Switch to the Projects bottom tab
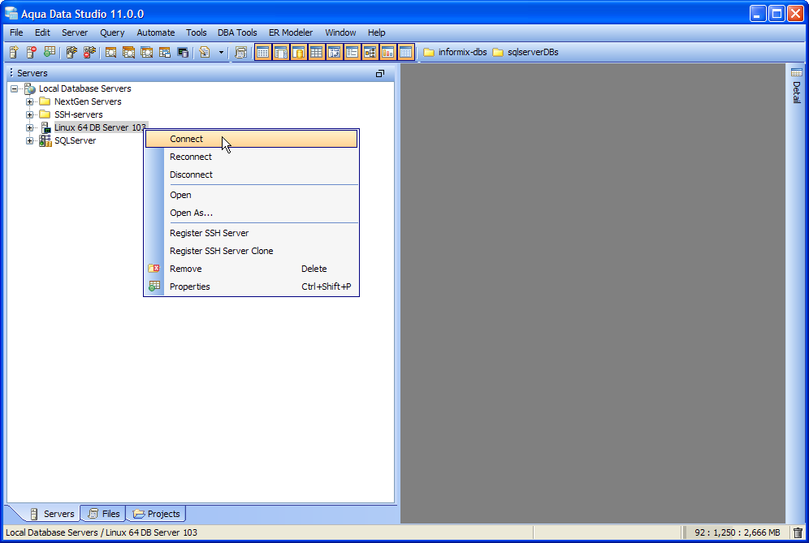 coord(156,514)
